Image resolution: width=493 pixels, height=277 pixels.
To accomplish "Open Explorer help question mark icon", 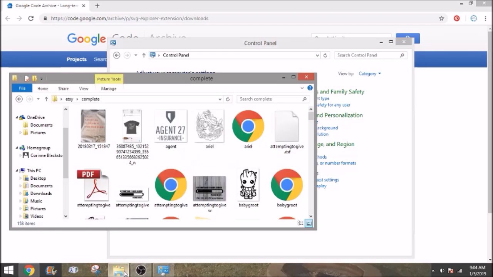I will click(310, 88).
